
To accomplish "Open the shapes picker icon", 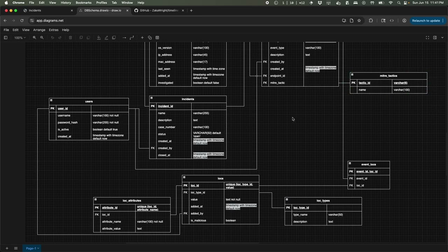I will coord(150,37).
